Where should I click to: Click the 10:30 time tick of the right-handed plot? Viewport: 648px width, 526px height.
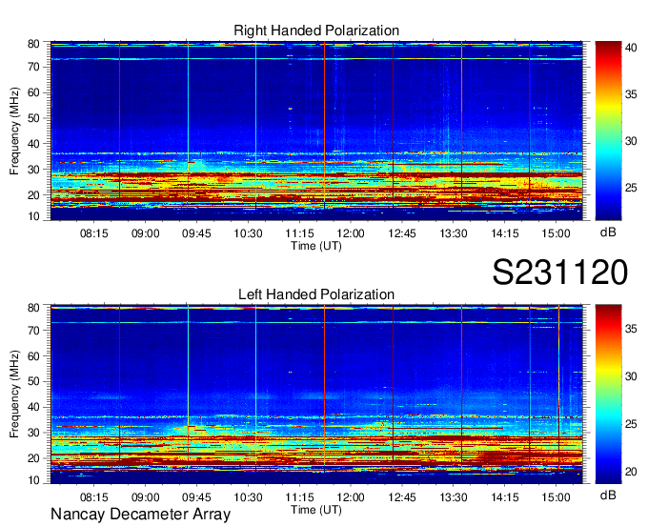248,233
